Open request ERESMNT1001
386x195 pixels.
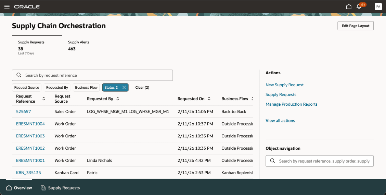click(x=30, y=161)
